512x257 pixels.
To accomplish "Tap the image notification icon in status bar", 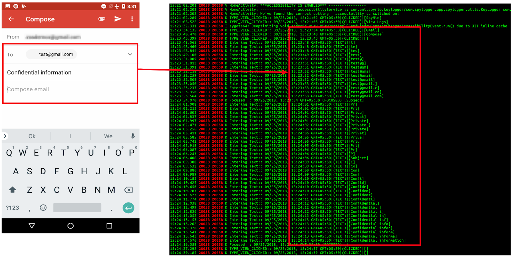I will coord(8,6).
